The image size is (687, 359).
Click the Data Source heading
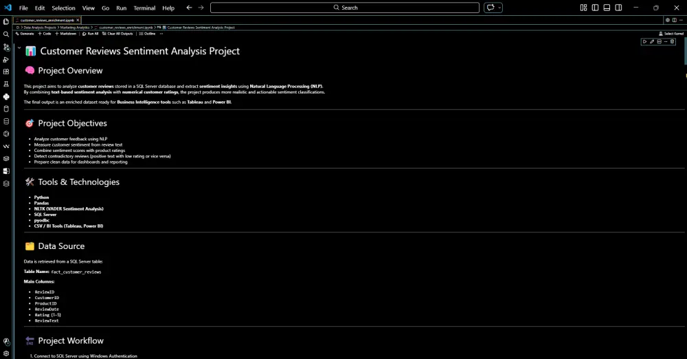coord(61,246)
